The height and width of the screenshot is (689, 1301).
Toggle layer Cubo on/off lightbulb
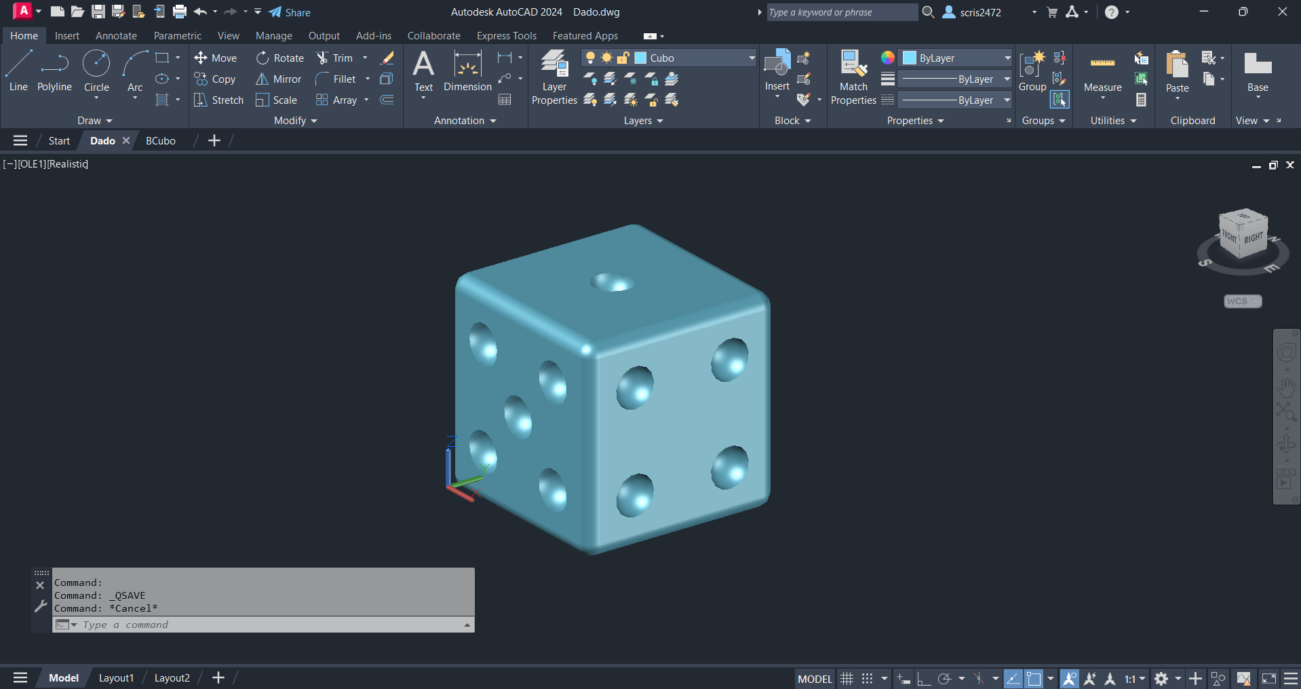coord(591,58)
